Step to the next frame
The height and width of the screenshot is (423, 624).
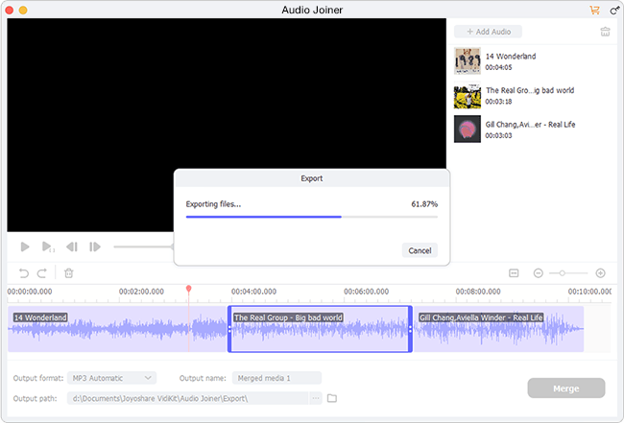[x=95, y=247]
